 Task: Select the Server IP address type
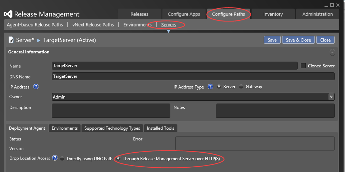(219, 87)
